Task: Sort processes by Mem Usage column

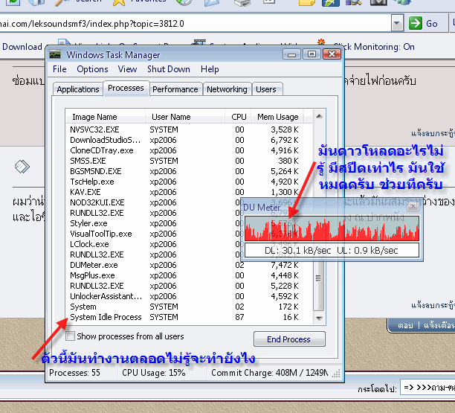Action: pos(277,117)
